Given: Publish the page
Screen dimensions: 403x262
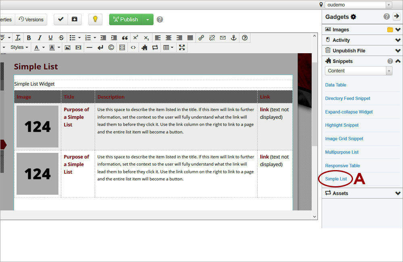Looking at the screenshot, I should coord(126,19).
